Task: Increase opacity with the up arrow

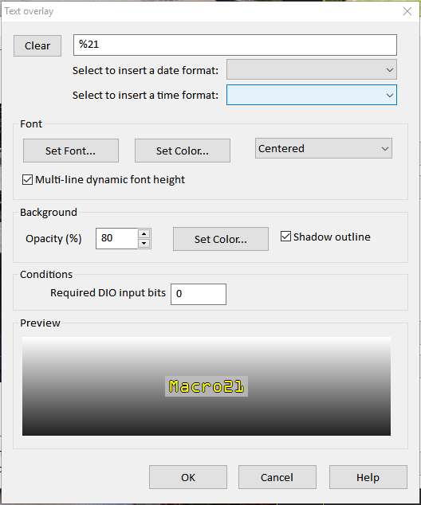Action: pyautogui.click(x=144, y=234)
